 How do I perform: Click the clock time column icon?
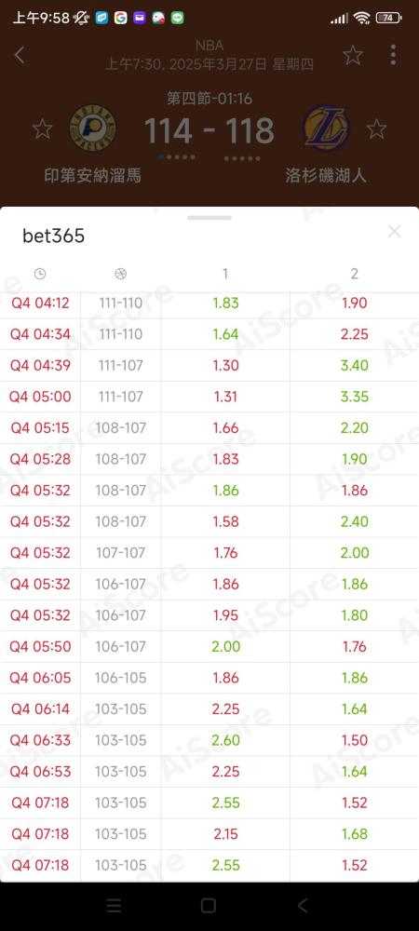[40, 274]
